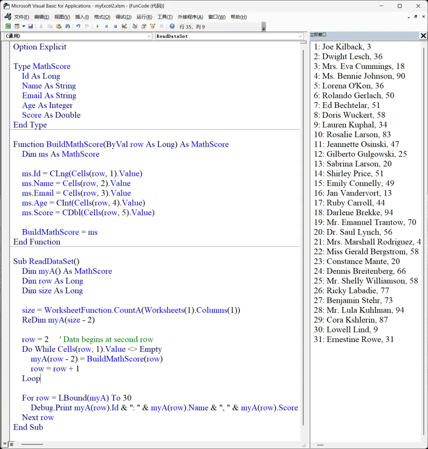Open Find with the binoculars icon
The width and height of the screenshot is (428, 449).
67,26
